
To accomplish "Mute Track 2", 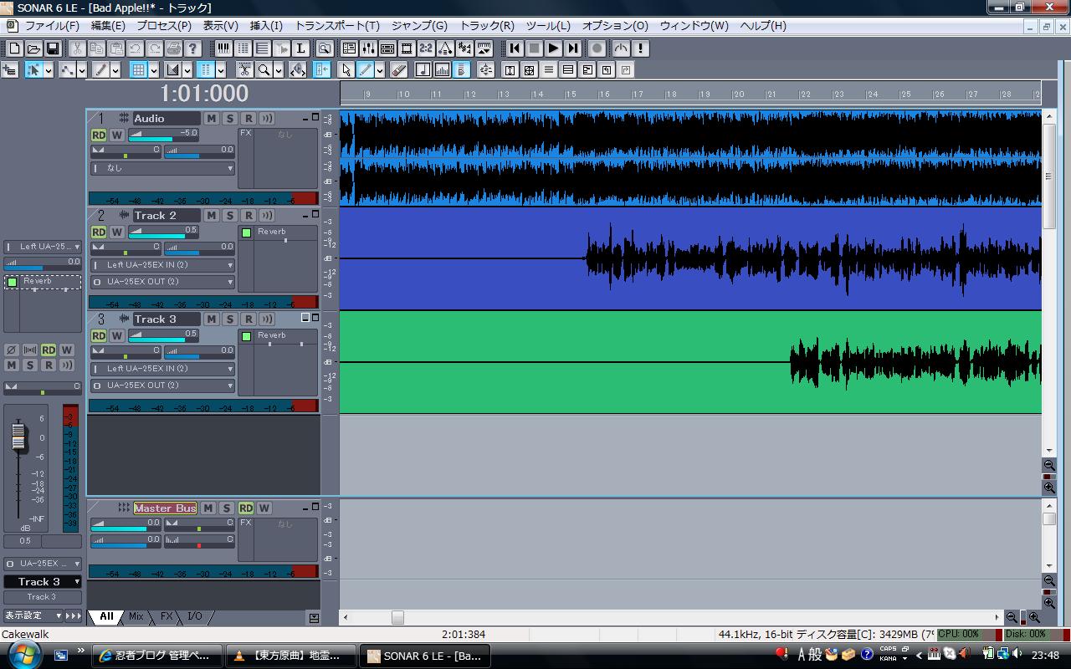I will tap(211, 216).
